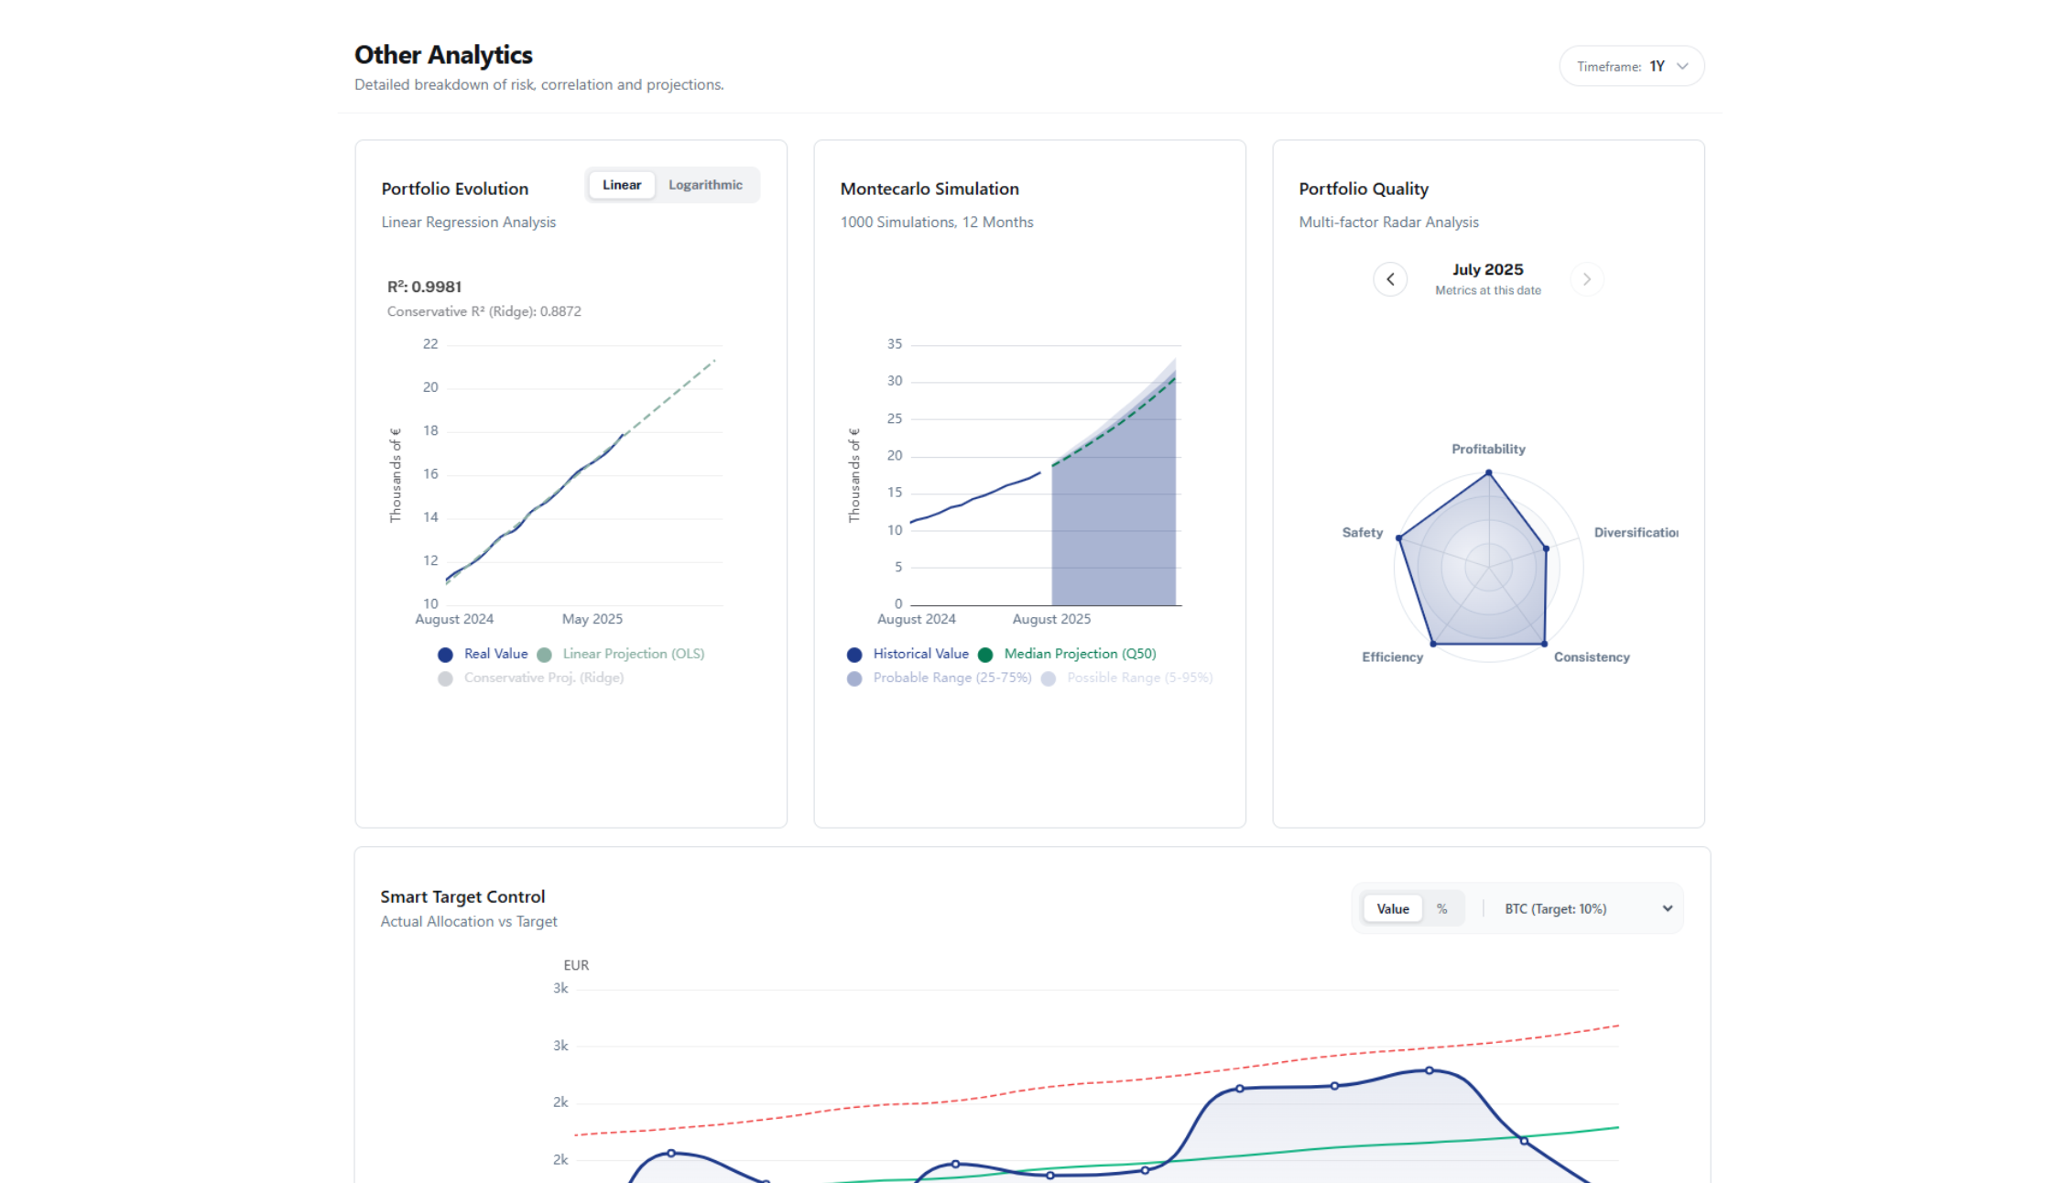The image size is (2055, 1183).
Task: Switch to the Logarithmic view
Action: coord(705,184)
